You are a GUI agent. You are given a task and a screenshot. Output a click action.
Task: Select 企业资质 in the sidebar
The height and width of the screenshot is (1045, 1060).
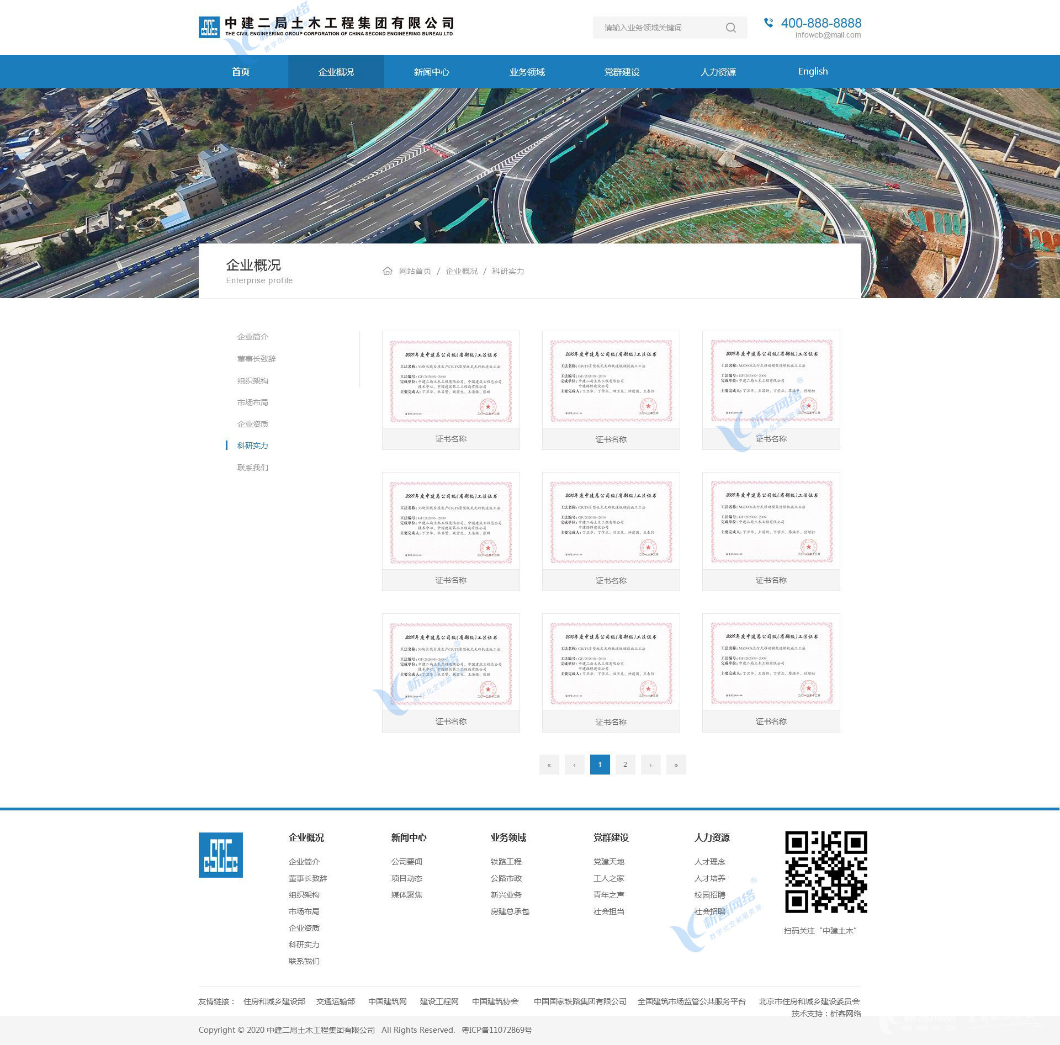253,424
